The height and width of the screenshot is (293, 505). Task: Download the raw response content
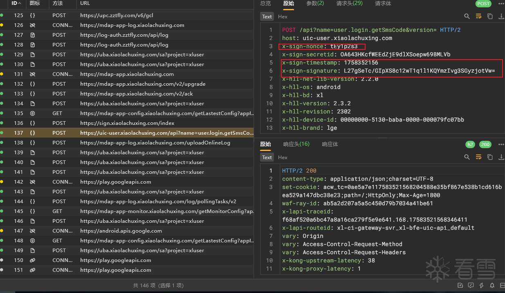(501, 157)
